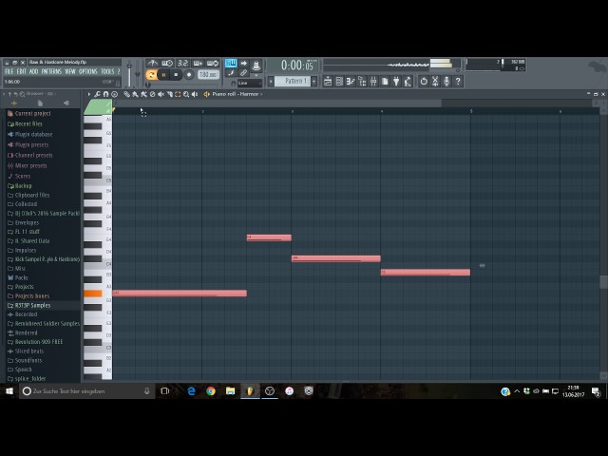Image resolution: width=608 pixels, height=456 pixels.
Task: Open File Explorer from the taskbar
Action: click(230, 391)
